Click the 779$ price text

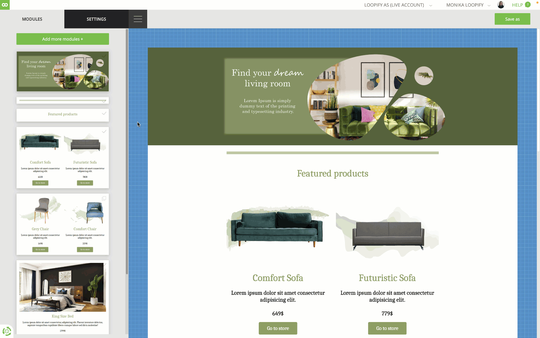pyautogui.click(x=387, y=314)
